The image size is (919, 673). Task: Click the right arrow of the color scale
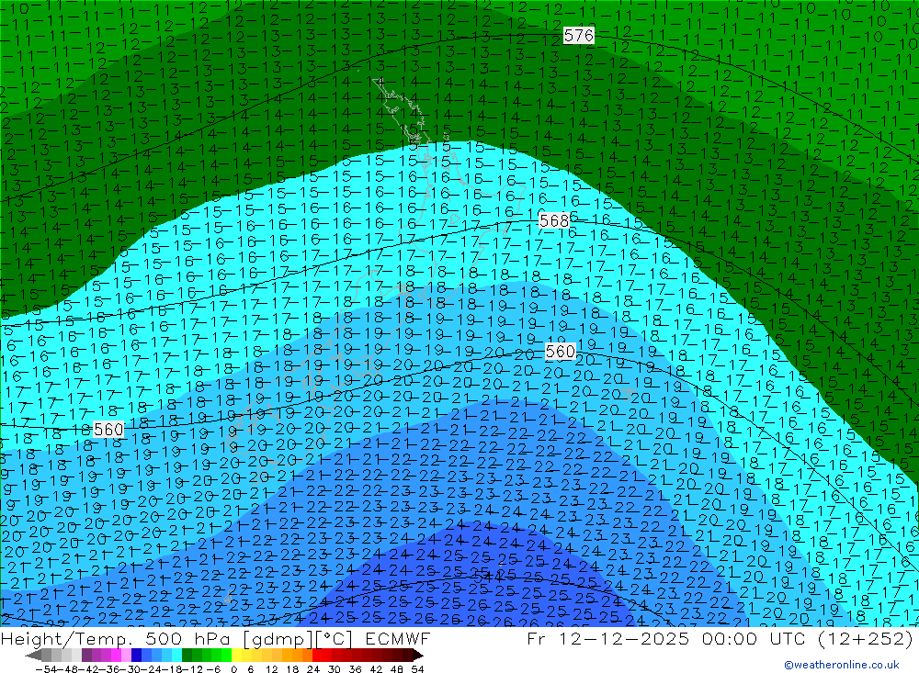417,656
